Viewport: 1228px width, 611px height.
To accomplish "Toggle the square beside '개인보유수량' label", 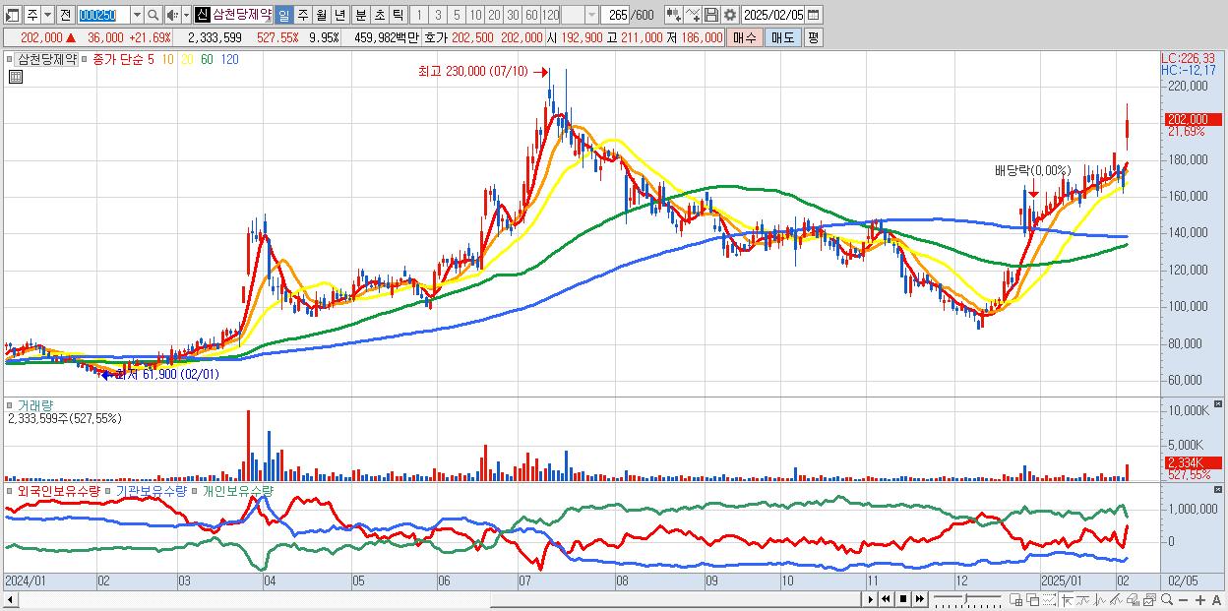I will 195,489.
